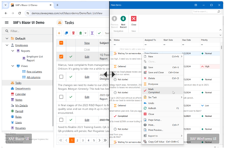Image resolution: width=225 pixels, height=149 pixels.
Task: Open the Few columns view link
Action: click(x=34, y=72)
